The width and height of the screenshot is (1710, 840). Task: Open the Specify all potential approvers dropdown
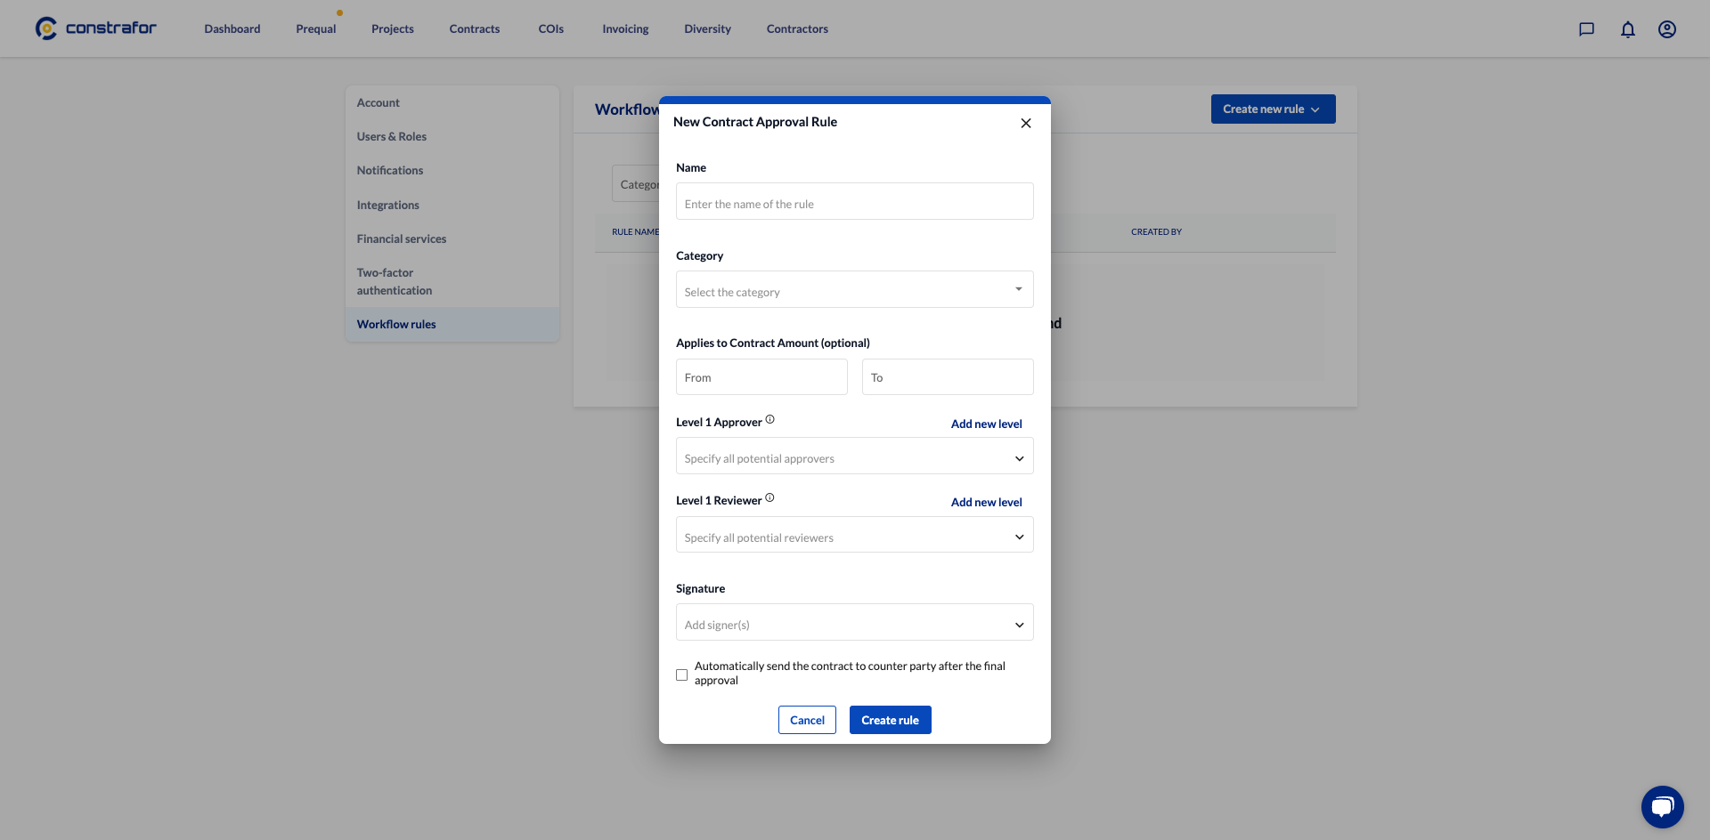(x=854, y=457)
